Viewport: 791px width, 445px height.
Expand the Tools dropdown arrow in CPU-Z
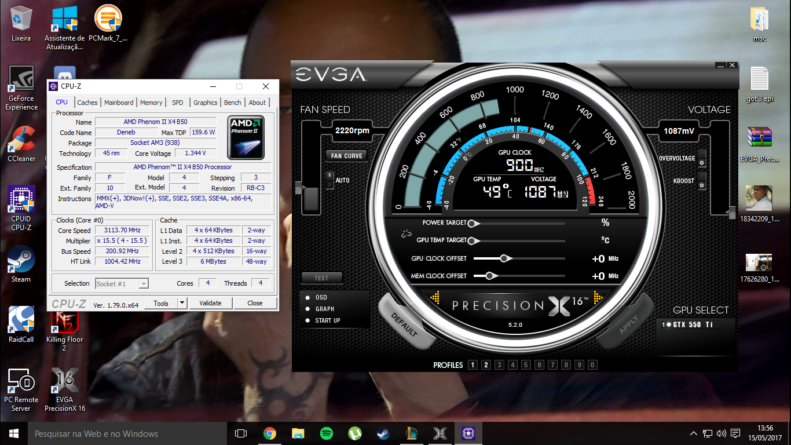click(182, 303)
